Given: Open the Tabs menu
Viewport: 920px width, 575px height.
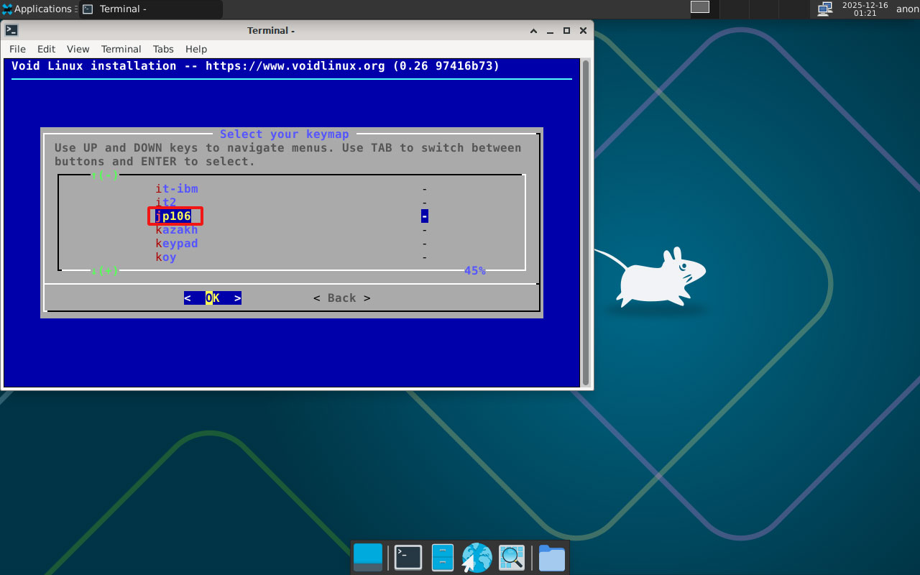Looking at the screenshot, I should coord(163,49).
